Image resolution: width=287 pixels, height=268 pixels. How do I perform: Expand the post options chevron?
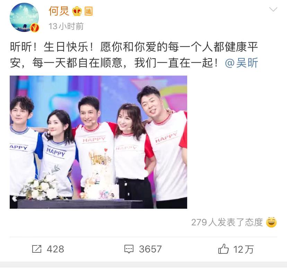tap(273, 9)
